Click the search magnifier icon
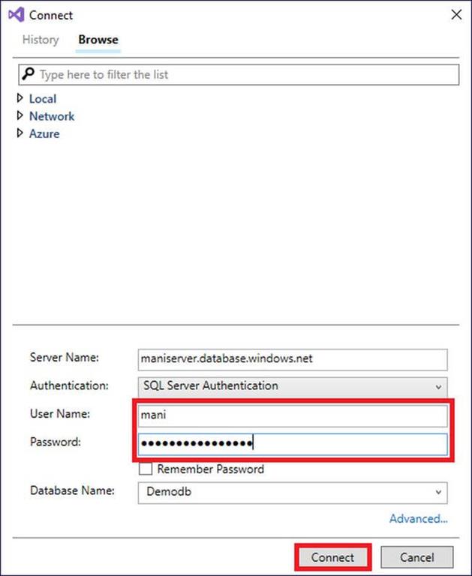472x576 pixels. [28, 74]
